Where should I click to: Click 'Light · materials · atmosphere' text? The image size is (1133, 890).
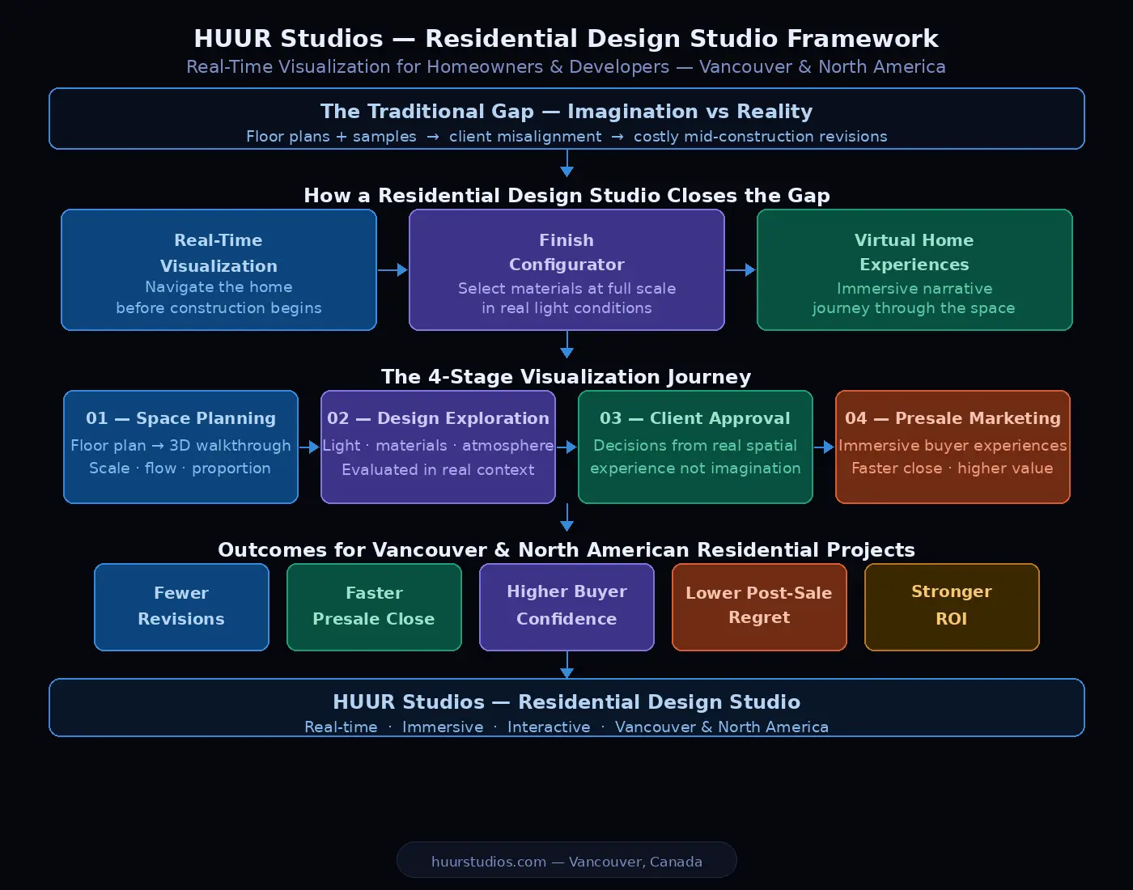[438, 445]
